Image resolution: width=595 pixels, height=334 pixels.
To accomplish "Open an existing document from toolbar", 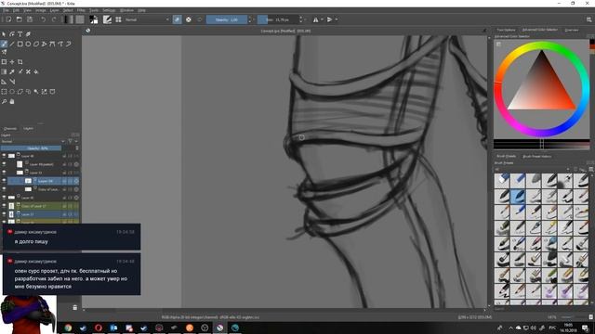I will coord(19,19).
